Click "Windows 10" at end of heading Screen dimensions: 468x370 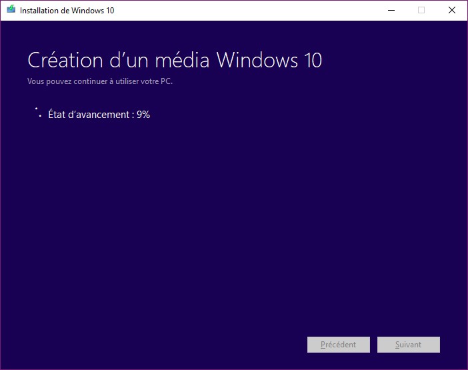coord(269,60)
